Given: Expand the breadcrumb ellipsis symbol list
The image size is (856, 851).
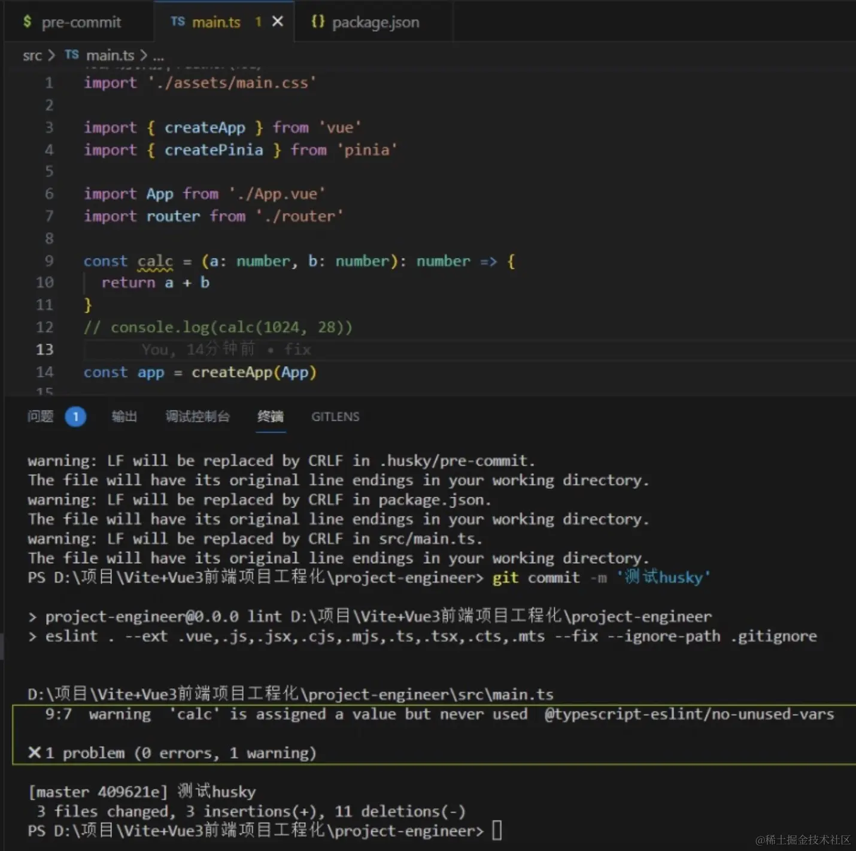Looking at the screenshot, I should click(x=158, y=56).
